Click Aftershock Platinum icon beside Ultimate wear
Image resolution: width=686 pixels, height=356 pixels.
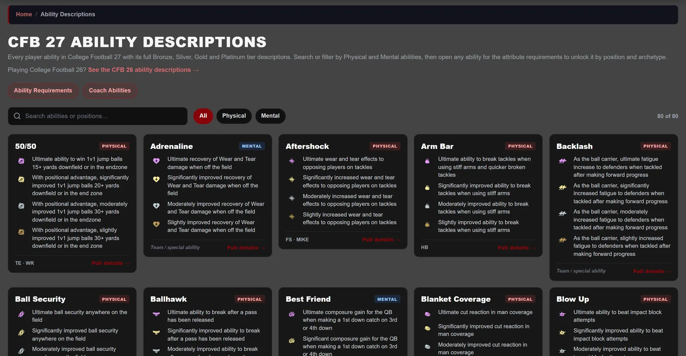pyautogui.click(x=292, y=161)
